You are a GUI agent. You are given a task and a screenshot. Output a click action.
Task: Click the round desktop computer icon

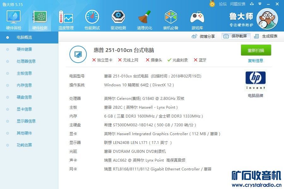coord(78,54)
